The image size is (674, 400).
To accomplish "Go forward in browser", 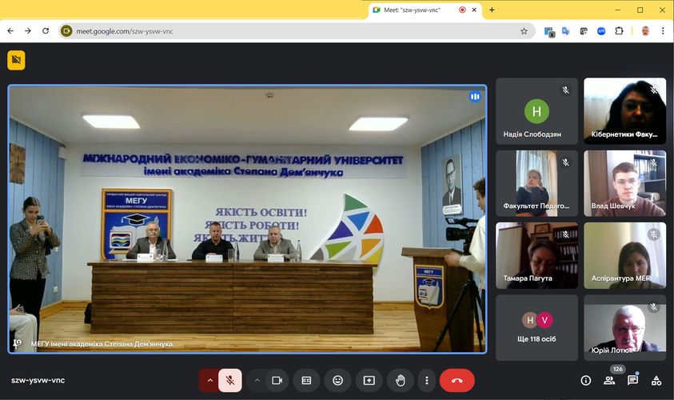I will coord(28,31).
